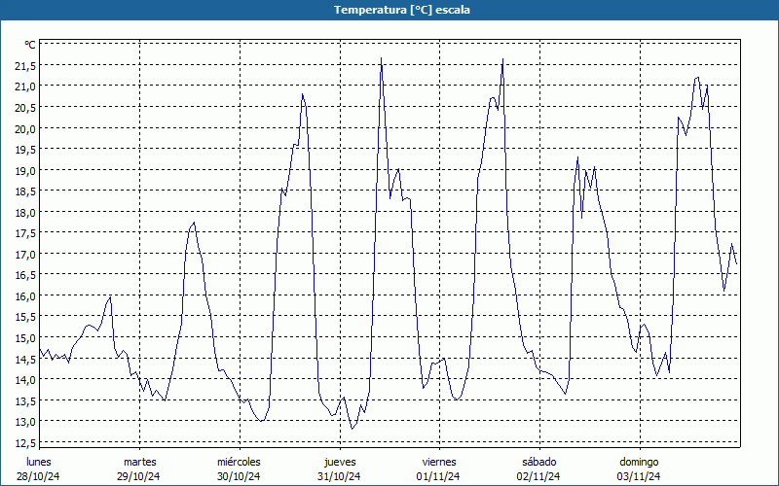Select the date 02/11/24

[538, 476]
